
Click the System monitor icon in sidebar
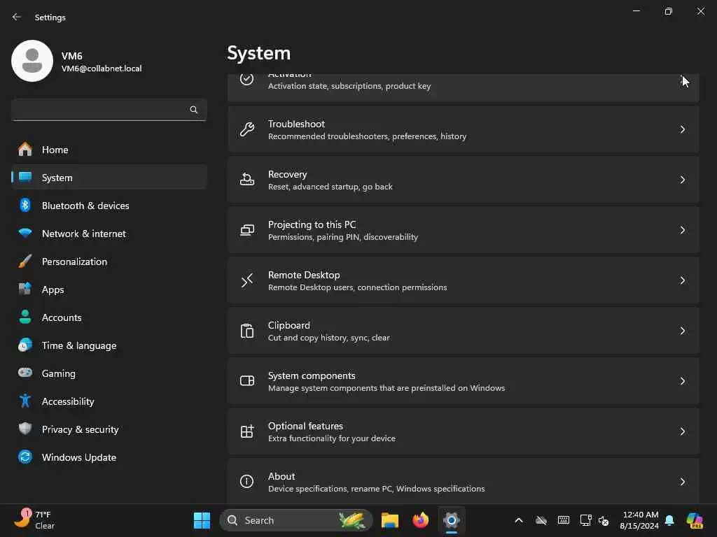[25, 177]
